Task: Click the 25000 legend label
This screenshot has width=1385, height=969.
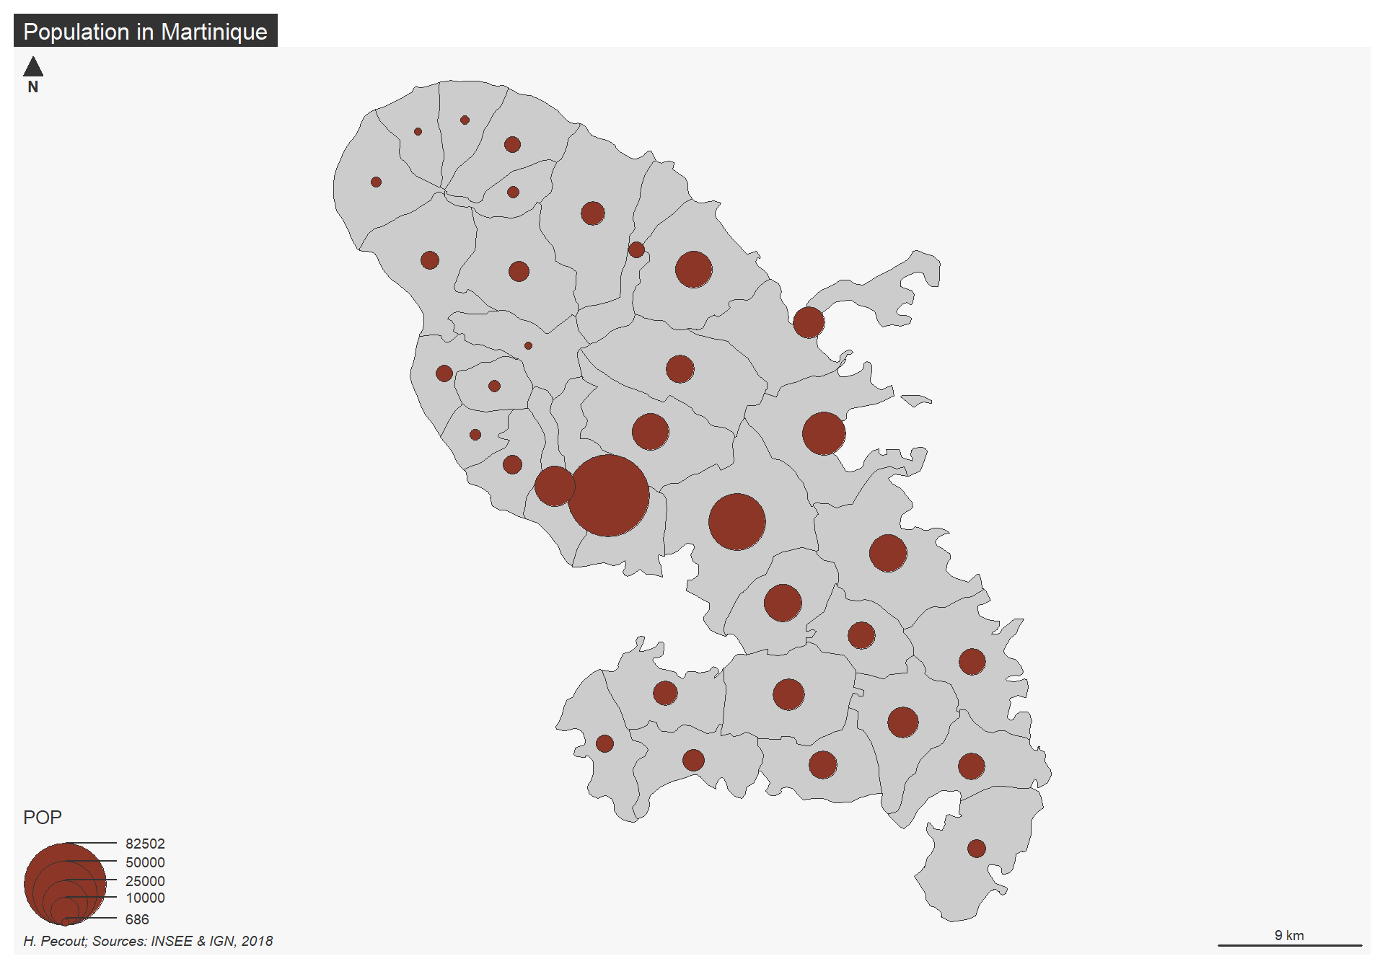Action: point(145,881)
